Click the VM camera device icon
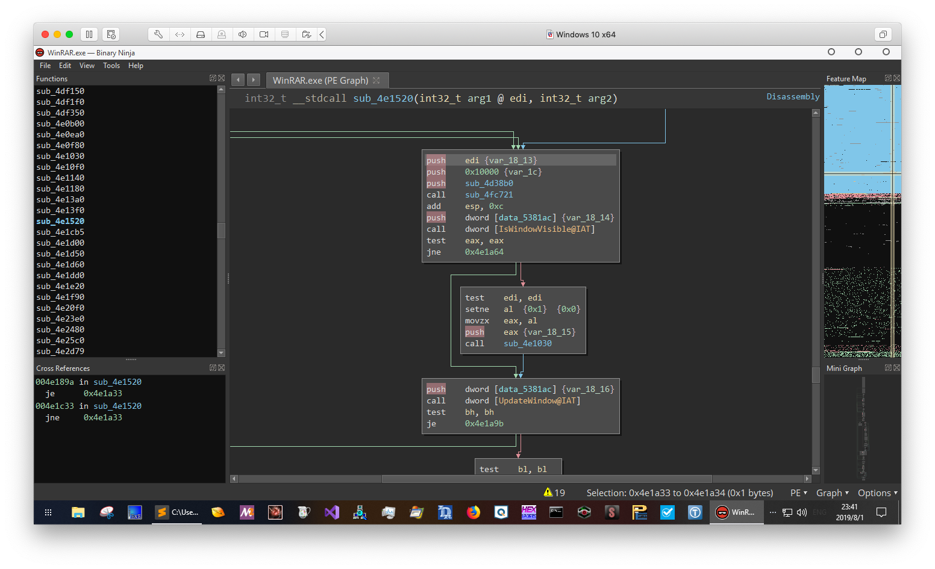This screenshot has width=935, height=569. click(x=264, y=34)
